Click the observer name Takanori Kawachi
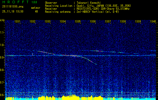This screenshot has height=100, width=158. tap(88, 3)
